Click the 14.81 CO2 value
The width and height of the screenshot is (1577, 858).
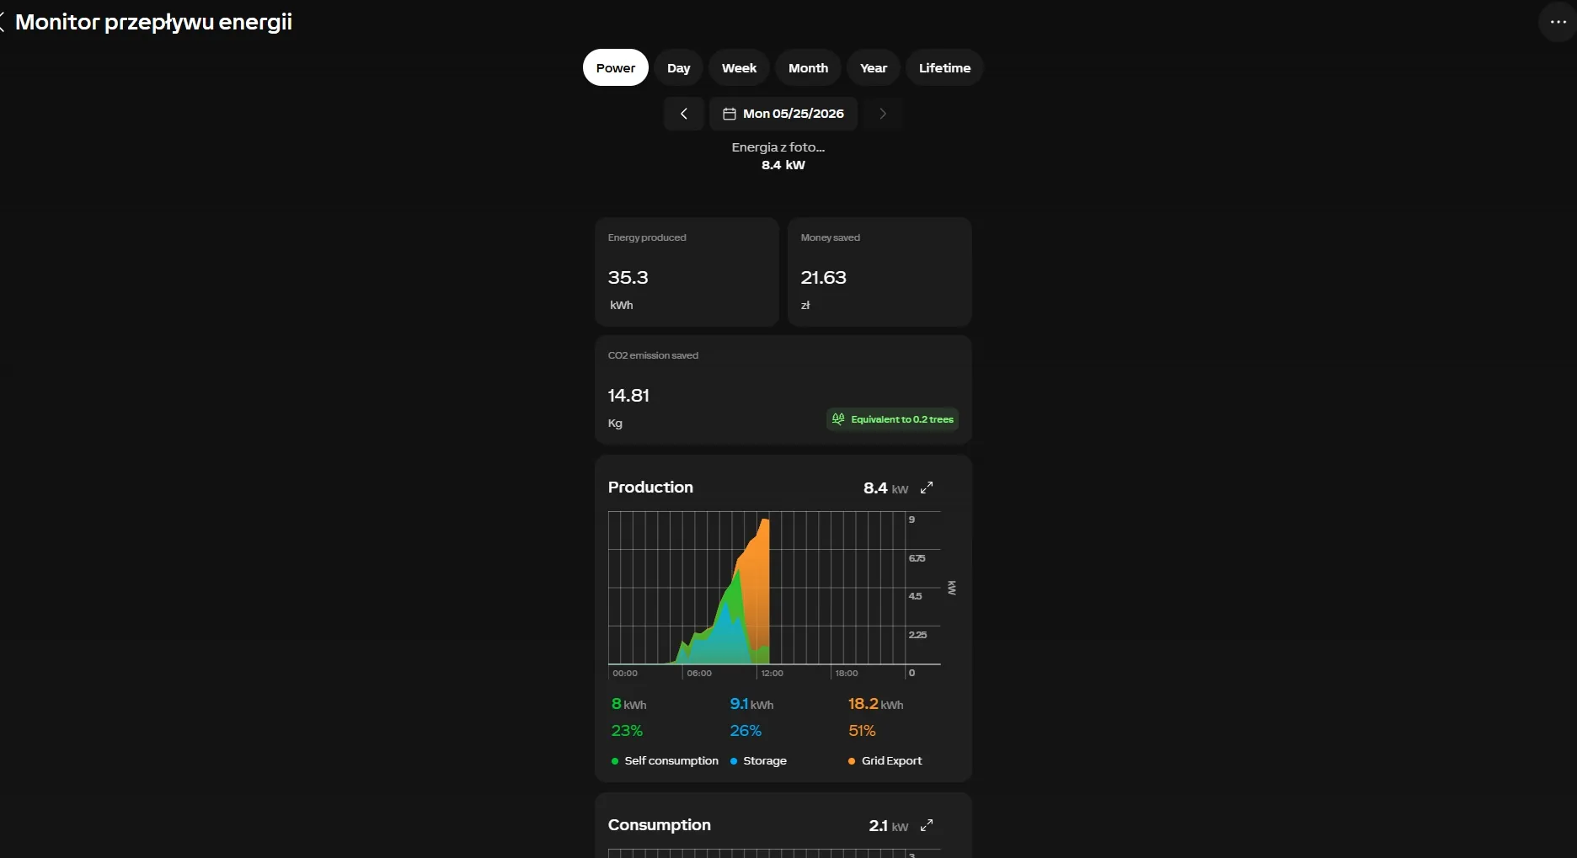click(628, 395)
